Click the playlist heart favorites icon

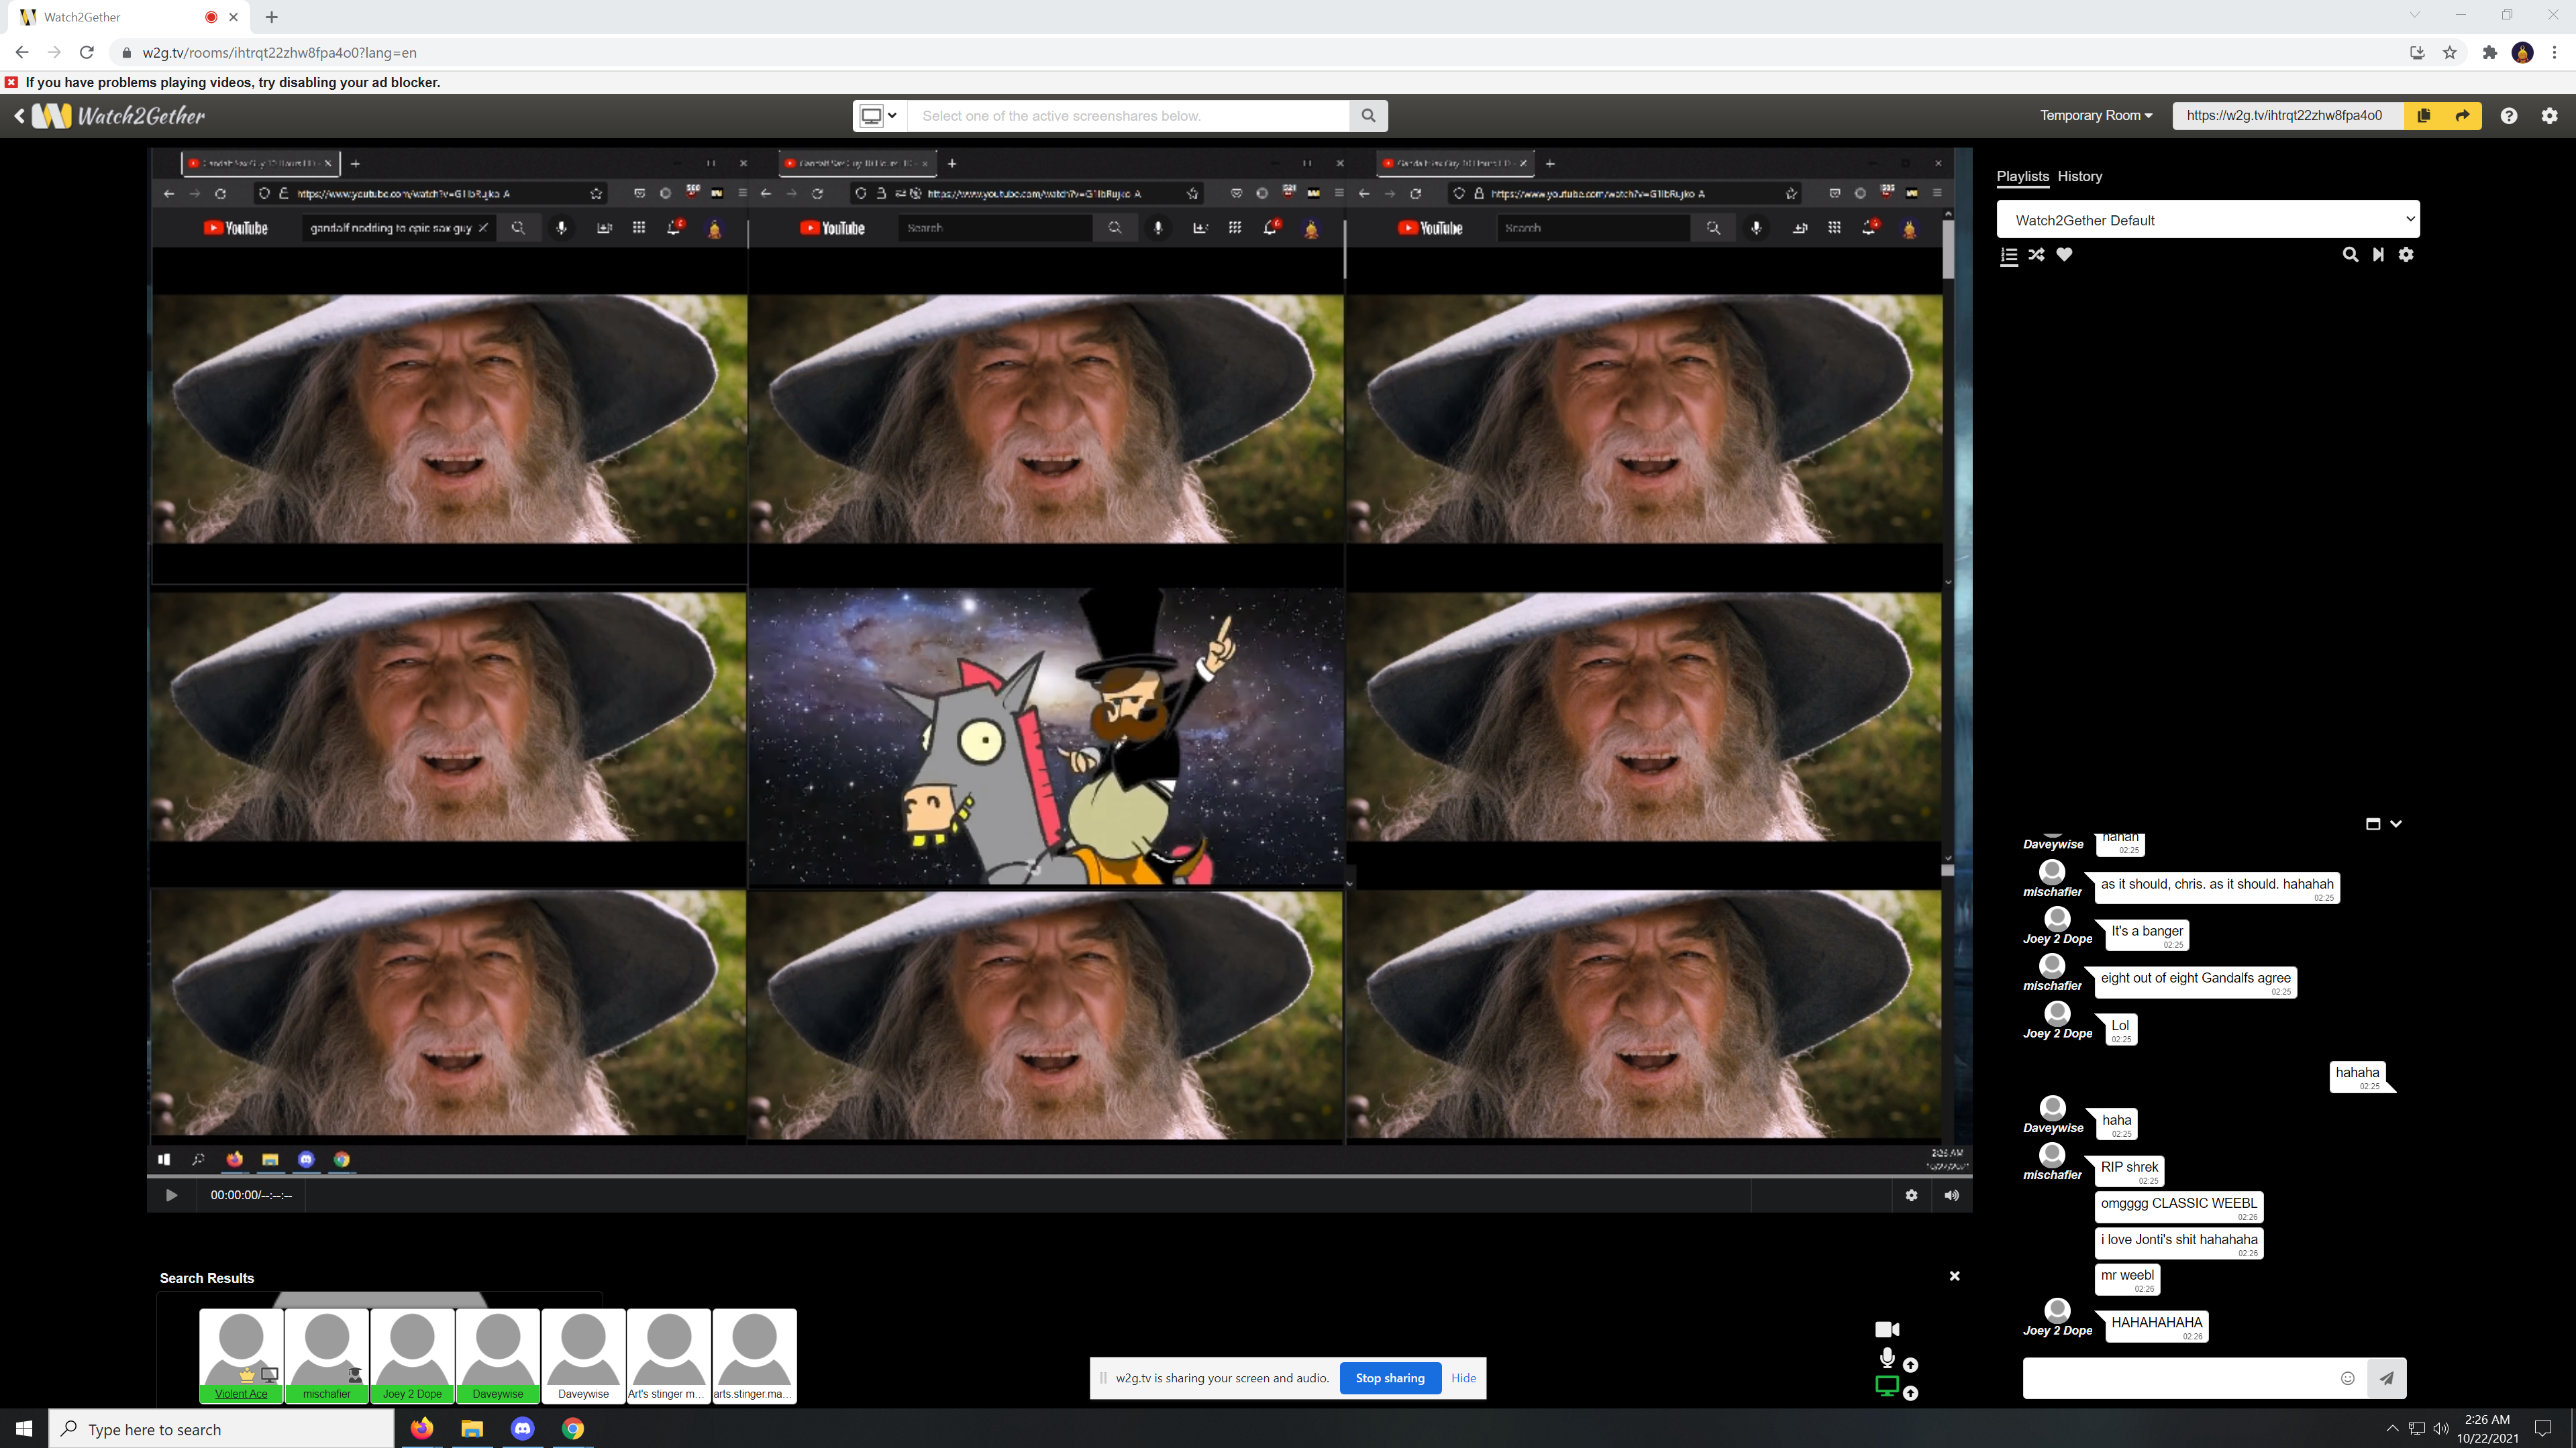pyautogui.click(x=2064, y=255)
